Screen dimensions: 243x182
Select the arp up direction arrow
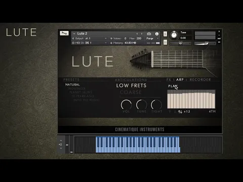point(170,112)
